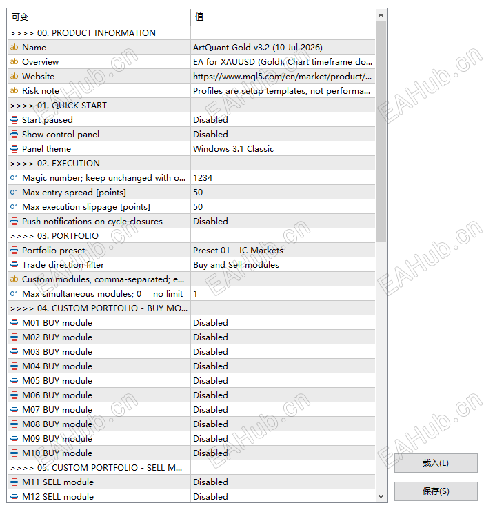Edit the Max entry spread value 50
This screenshot has width=484, height=510.
point(283,193)
